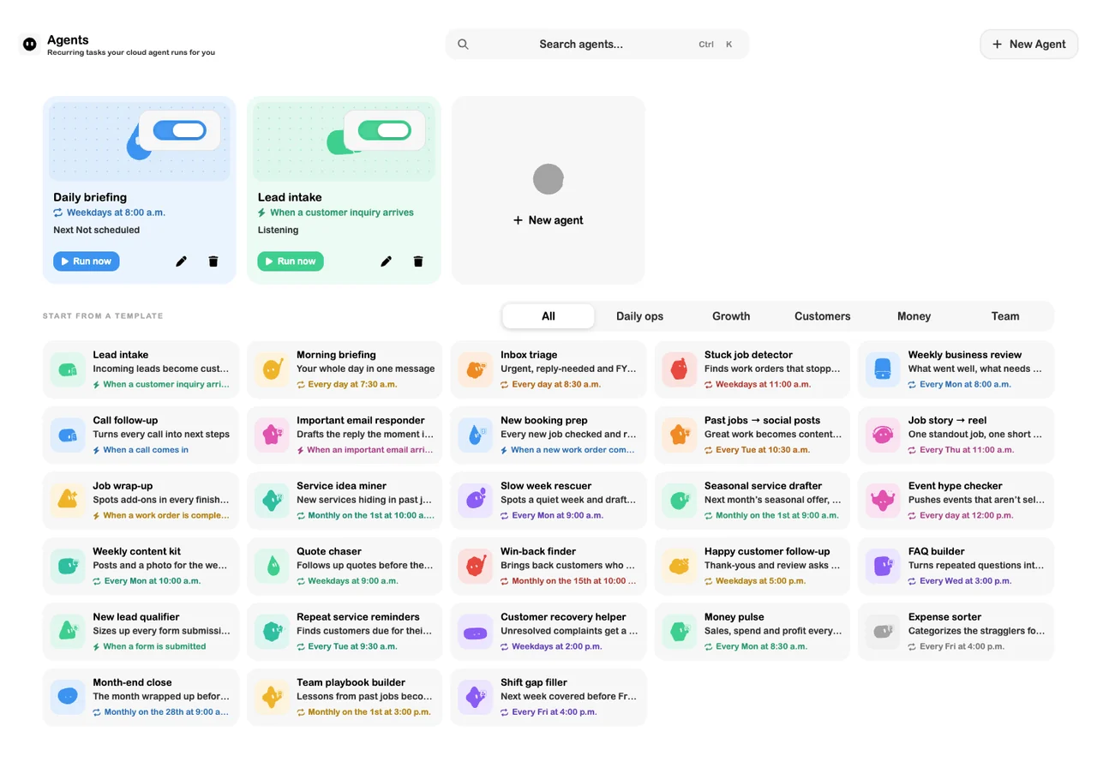Click the Expense sorter template icon
Screen dimensions: 1097x762
(883, 632)
